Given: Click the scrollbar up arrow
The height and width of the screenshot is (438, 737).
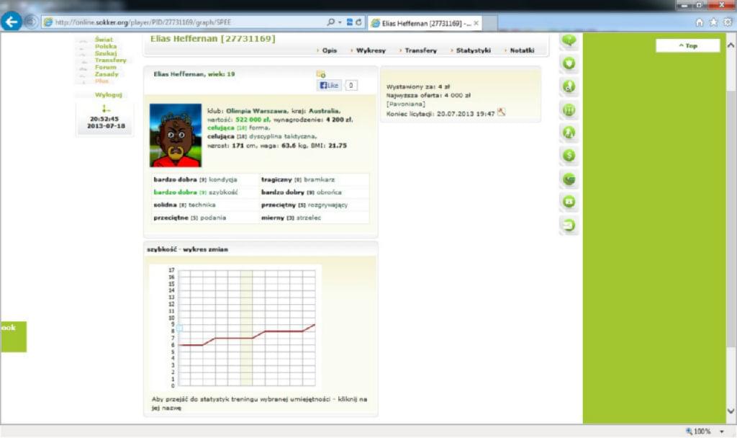Looking at the screenshot, I should point(731,45).
